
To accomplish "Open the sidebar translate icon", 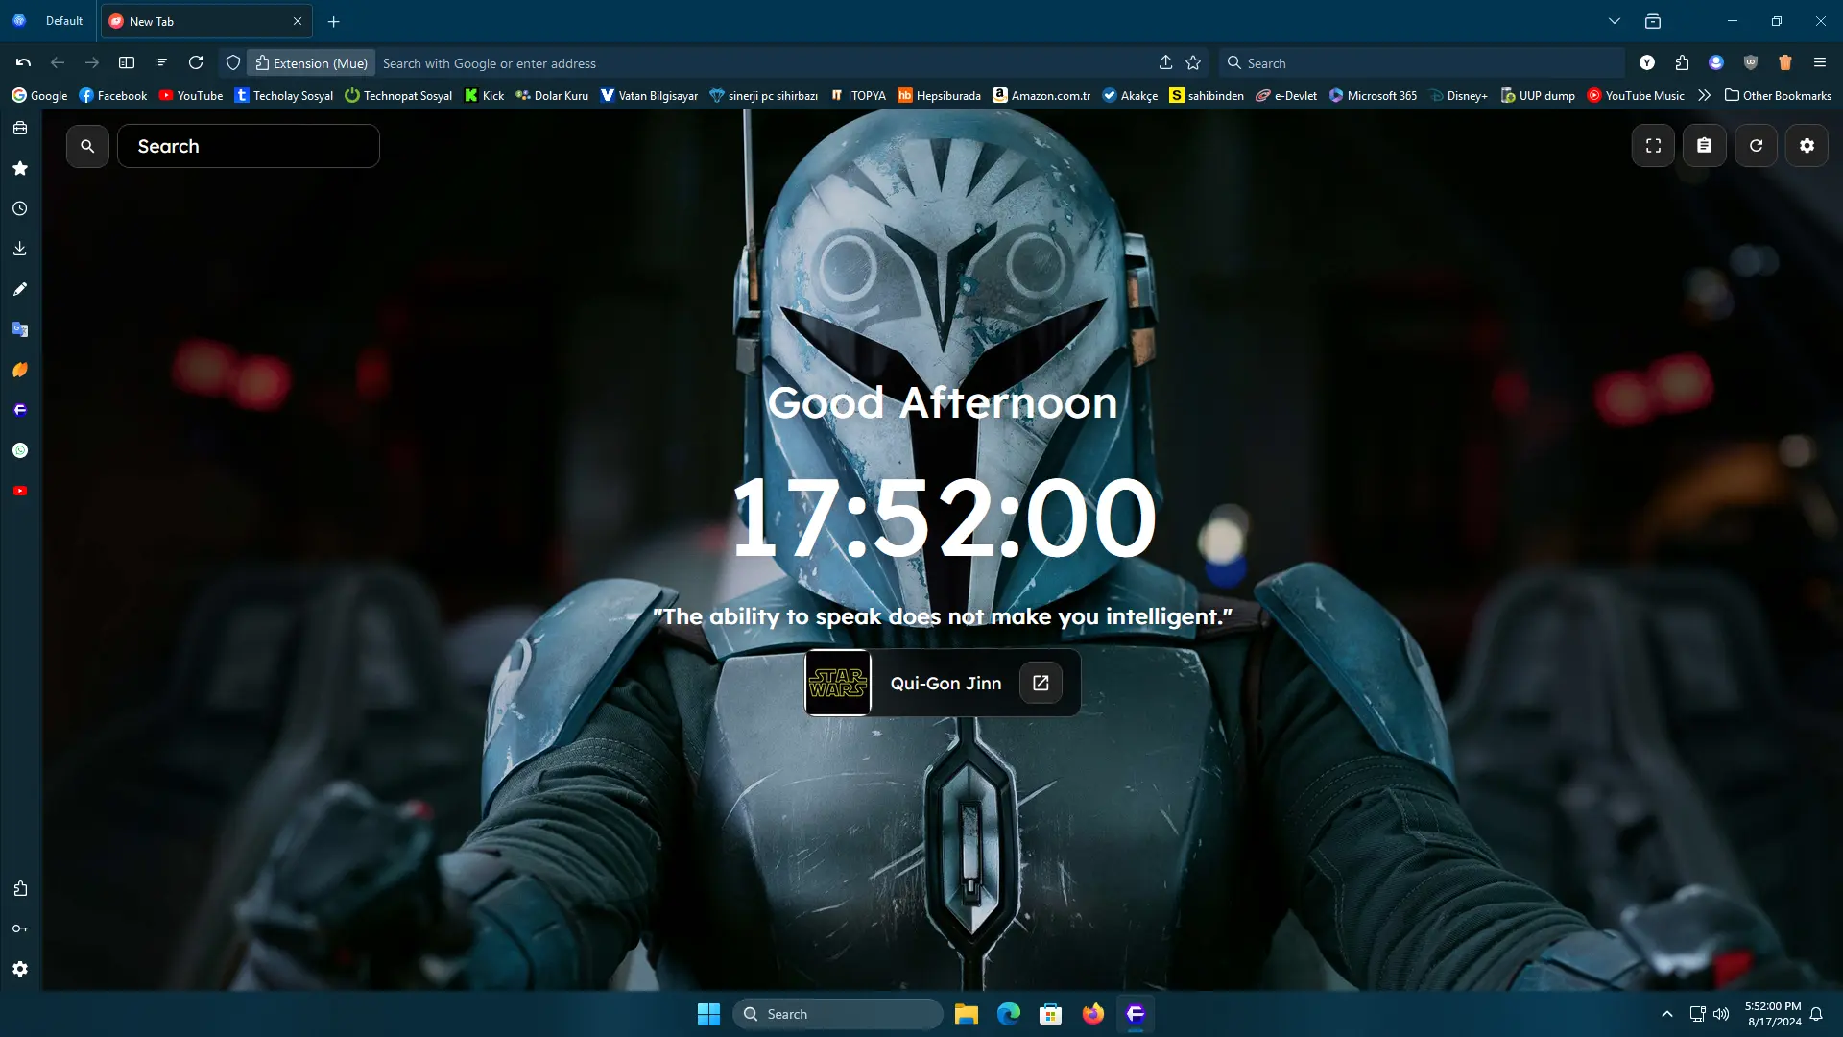I will (20, 329).
